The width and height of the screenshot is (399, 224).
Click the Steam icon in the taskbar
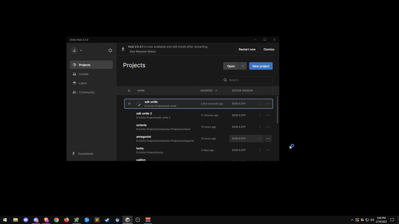click(107, 220)
